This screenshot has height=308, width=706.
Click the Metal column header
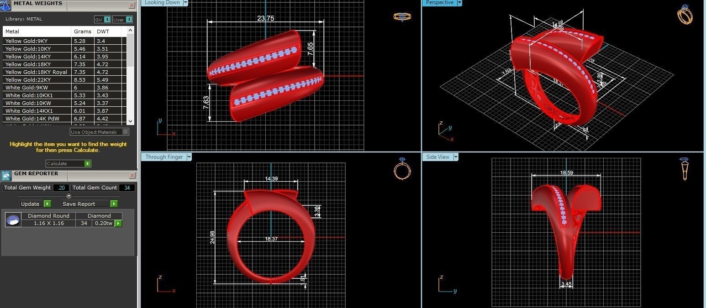pyautogui.click(x=37, y=31)
